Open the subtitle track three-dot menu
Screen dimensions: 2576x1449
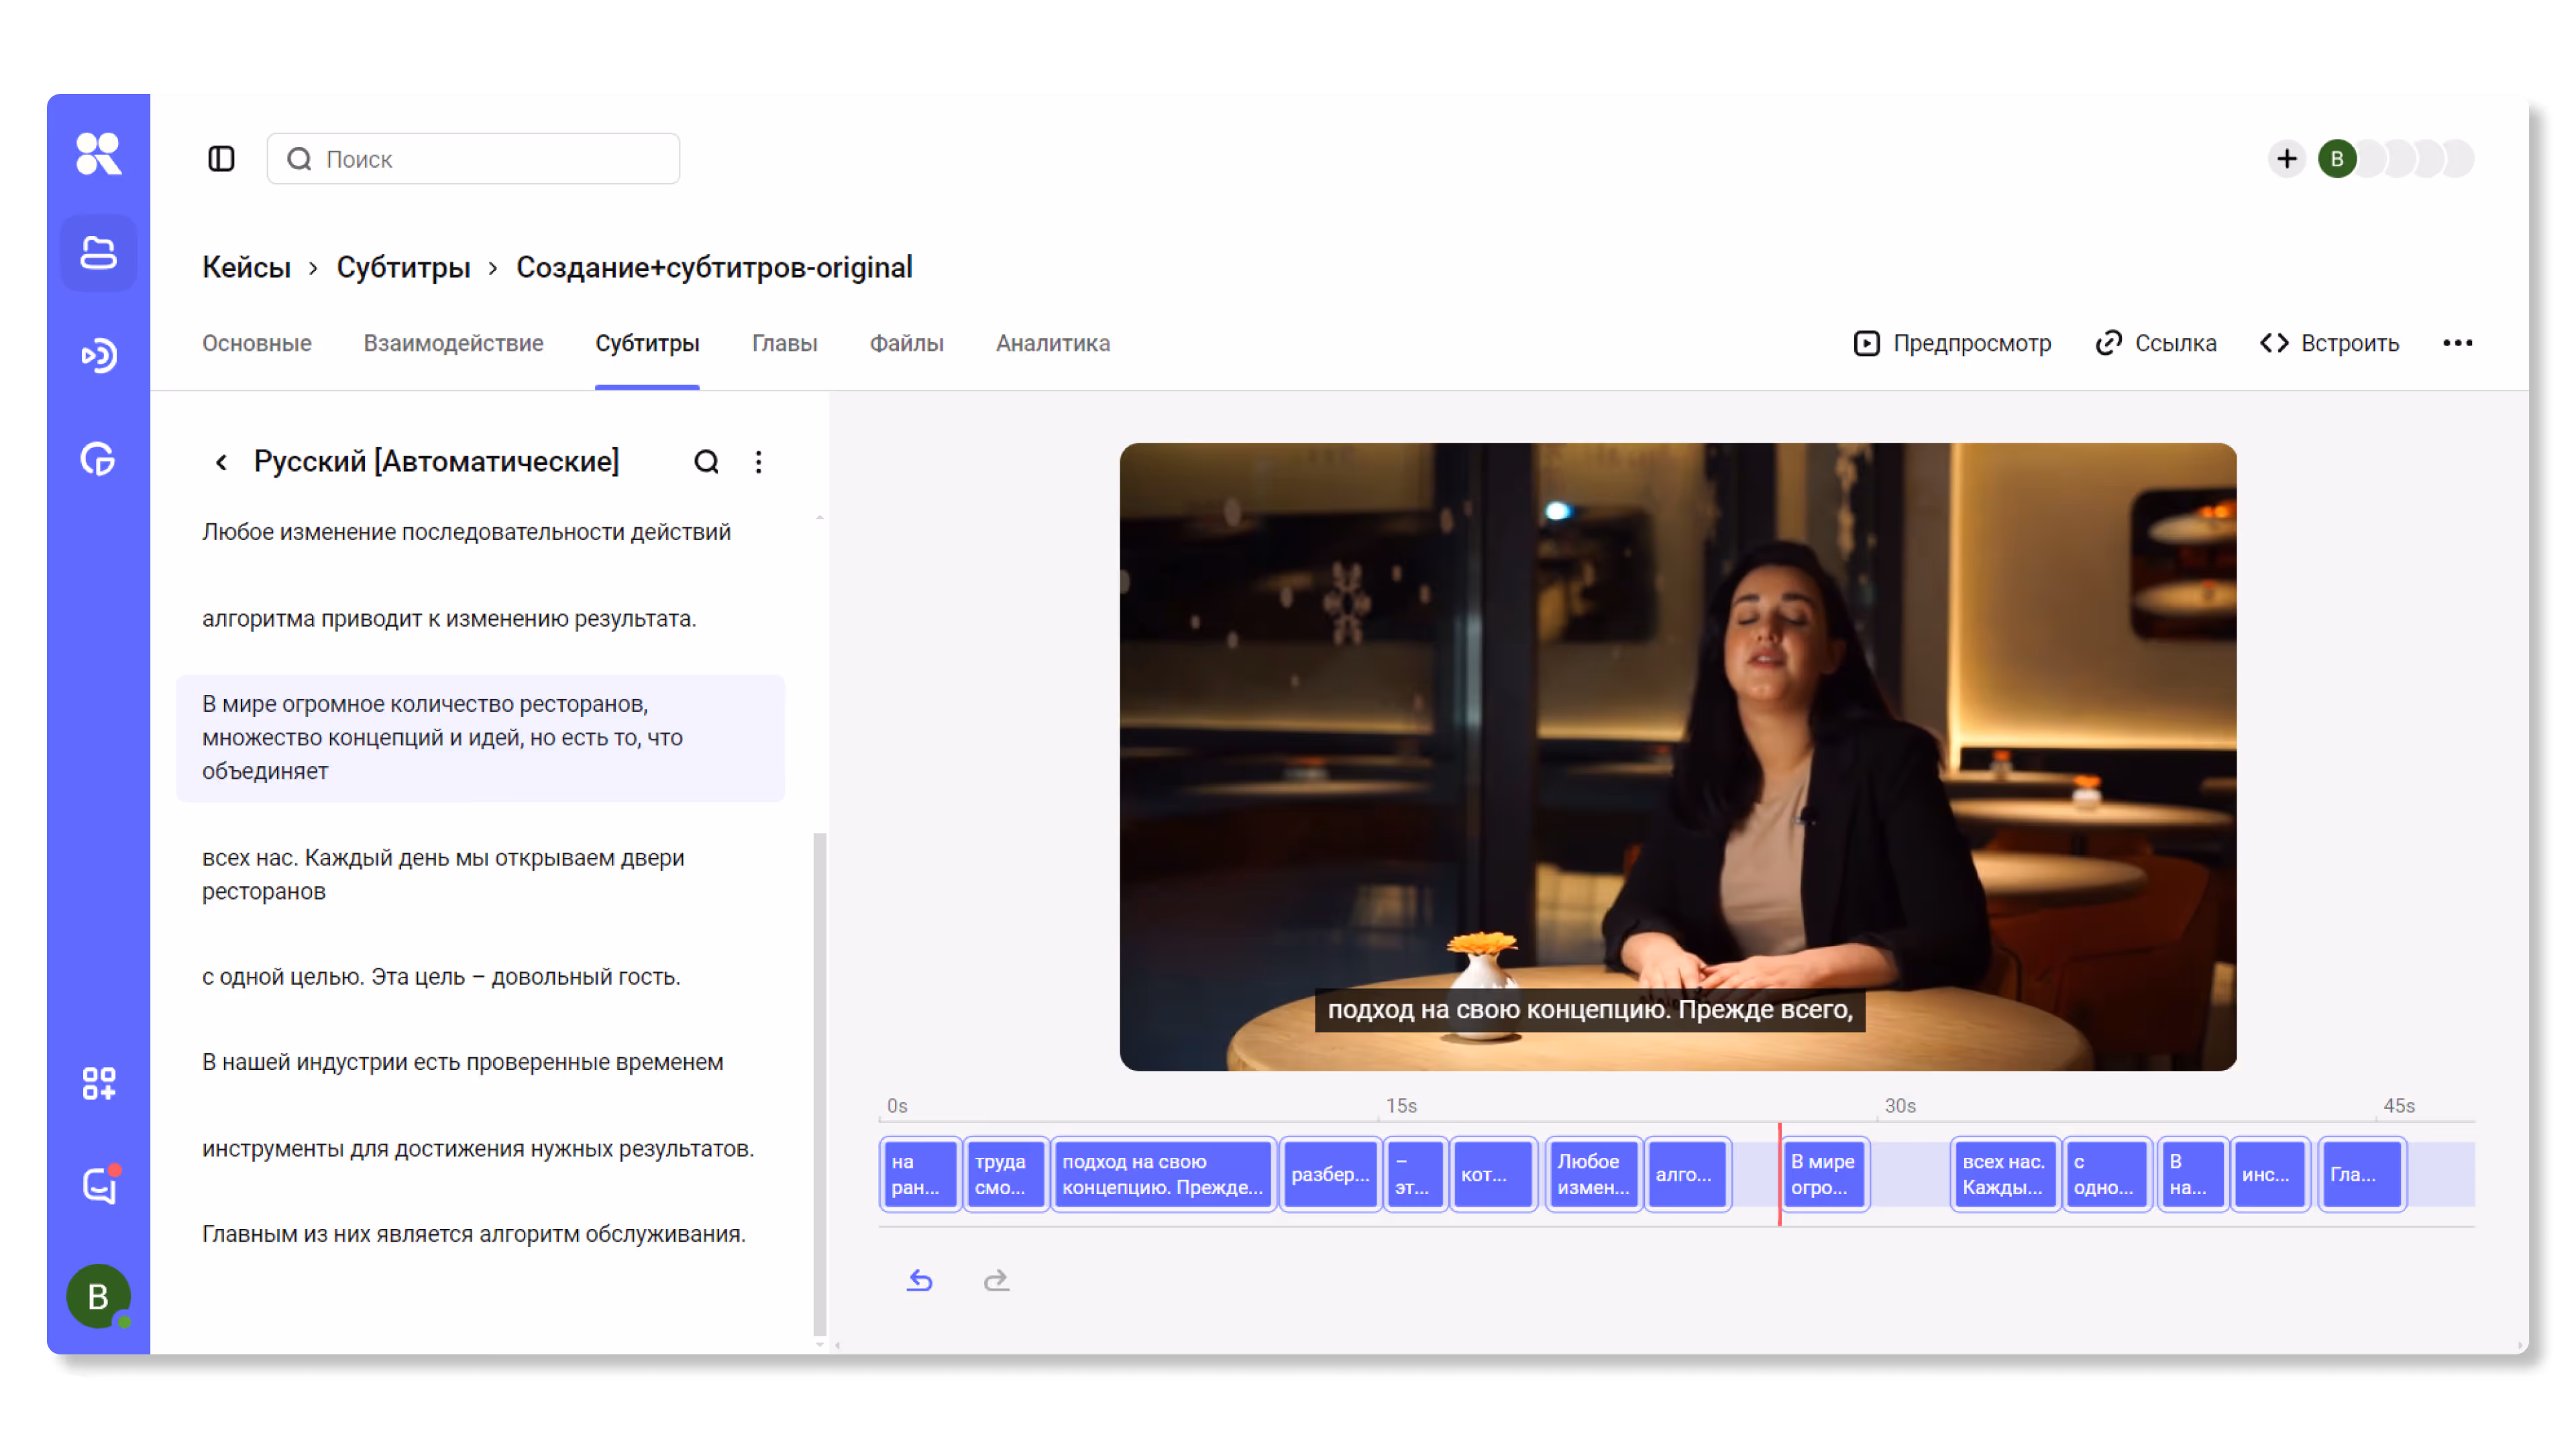tap(758, 462)
